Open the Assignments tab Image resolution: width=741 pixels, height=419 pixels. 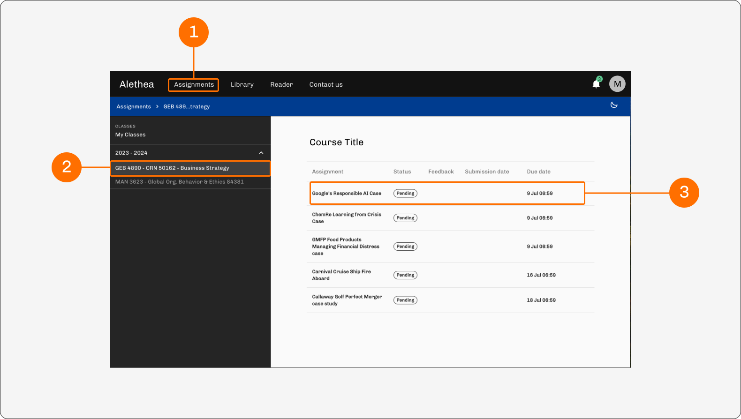(x=194, y=85)
